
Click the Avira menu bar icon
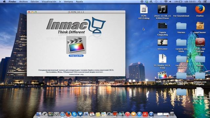(151, 2)
